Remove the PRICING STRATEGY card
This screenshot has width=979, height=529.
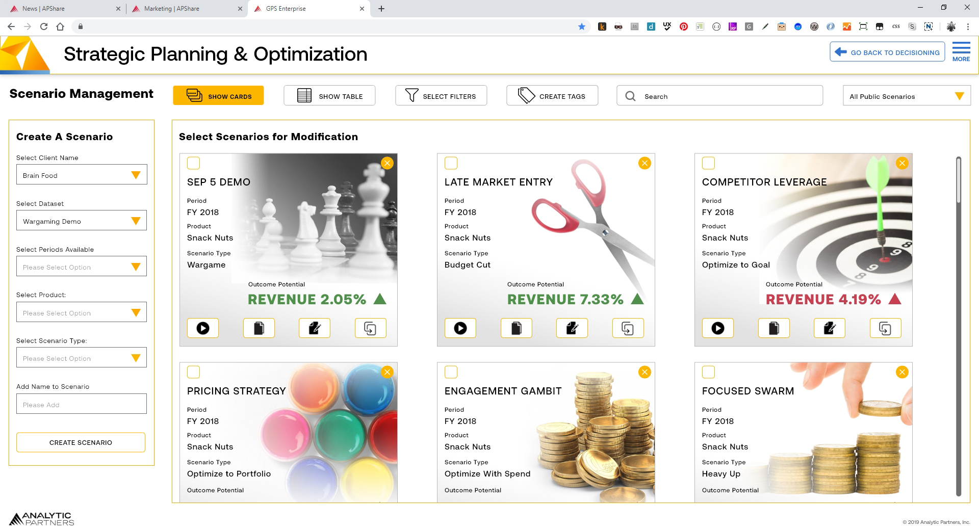click(x=388, y=372)
